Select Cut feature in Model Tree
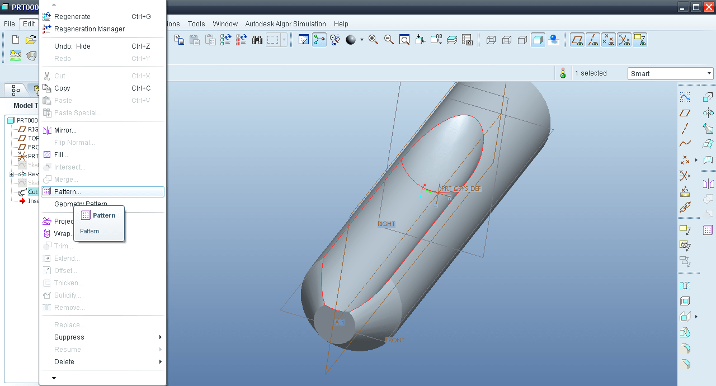 tap(27, 192)
